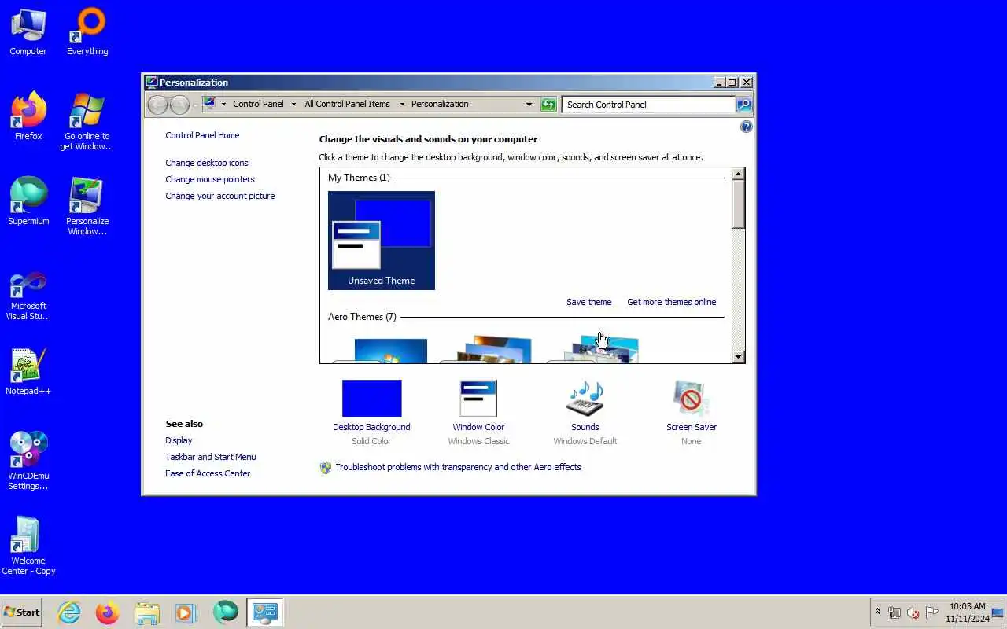The width and height of the screenshot is (1007, 629).
Task: Click the theme list scrollbar thumb
Action: [738, 204]
